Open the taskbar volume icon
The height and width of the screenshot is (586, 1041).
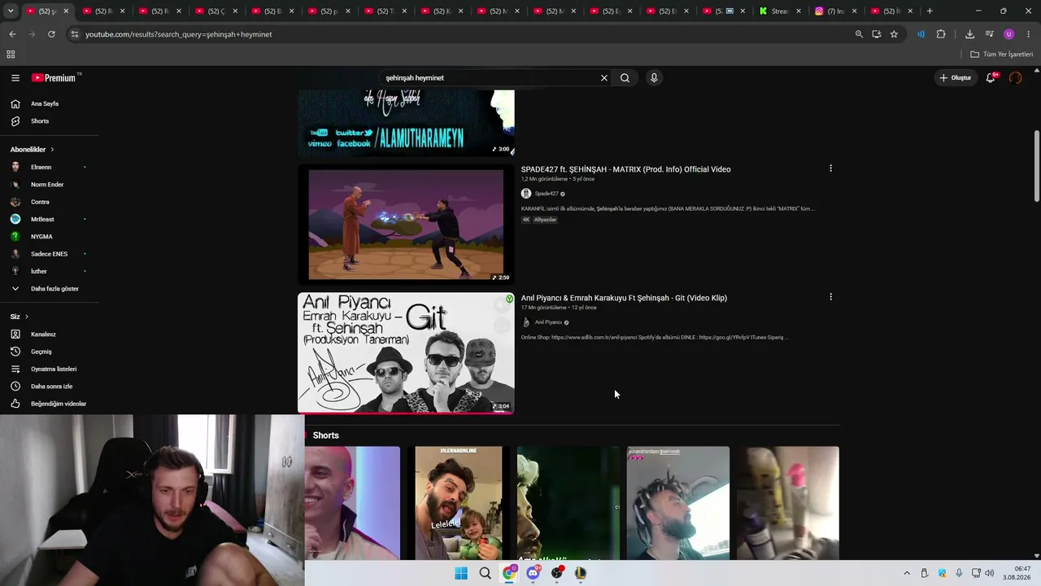pyautogui.click(x=990, y=573)
